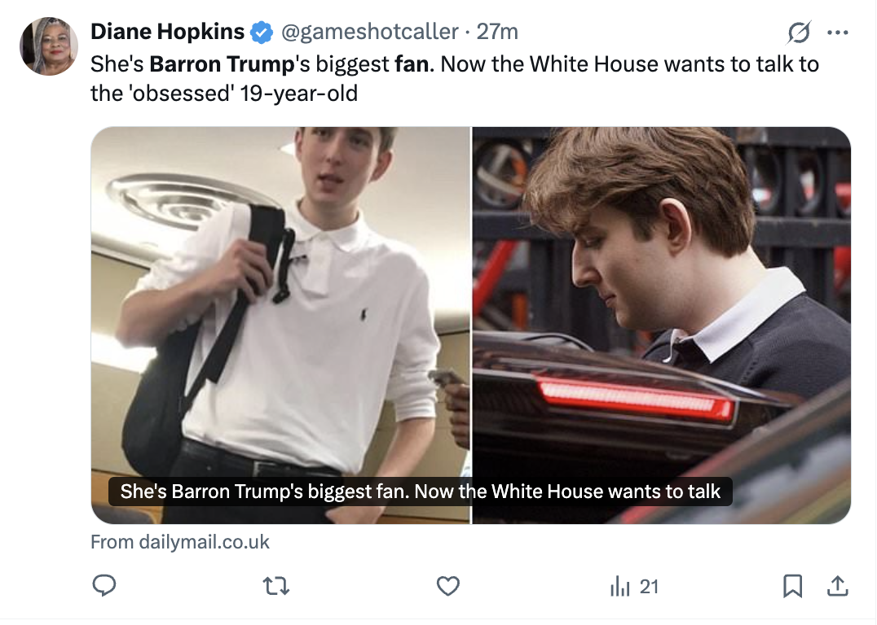Open the Repost arrows menu
877x625 pixels.
coord(277,586)
